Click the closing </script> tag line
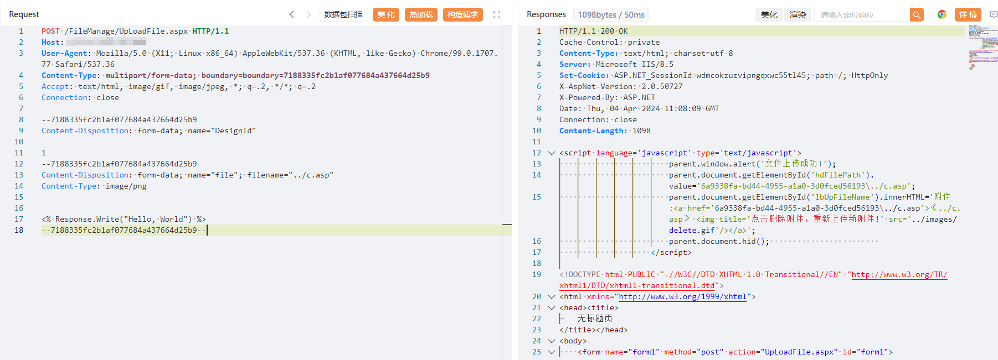The image size is (998, 360). click(671, 253)
